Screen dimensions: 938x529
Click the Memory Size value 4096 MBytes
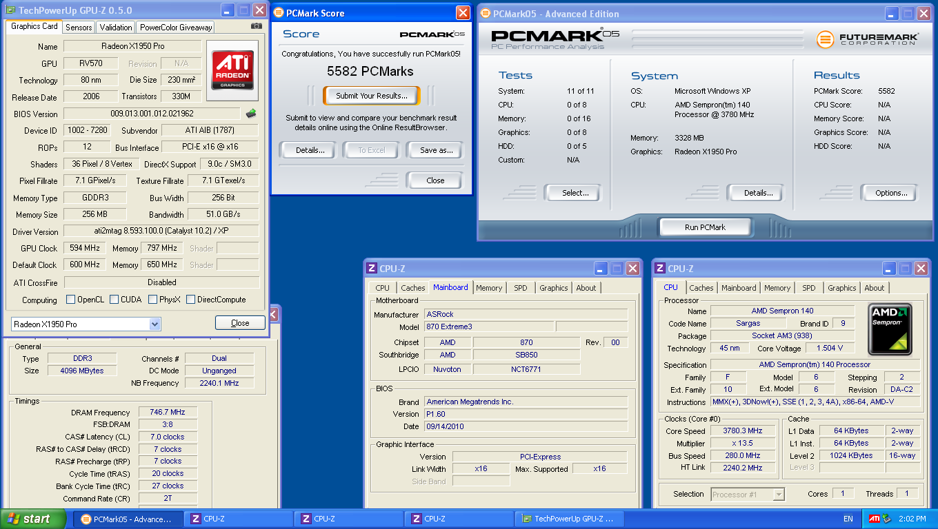click(x=81, y=371)
